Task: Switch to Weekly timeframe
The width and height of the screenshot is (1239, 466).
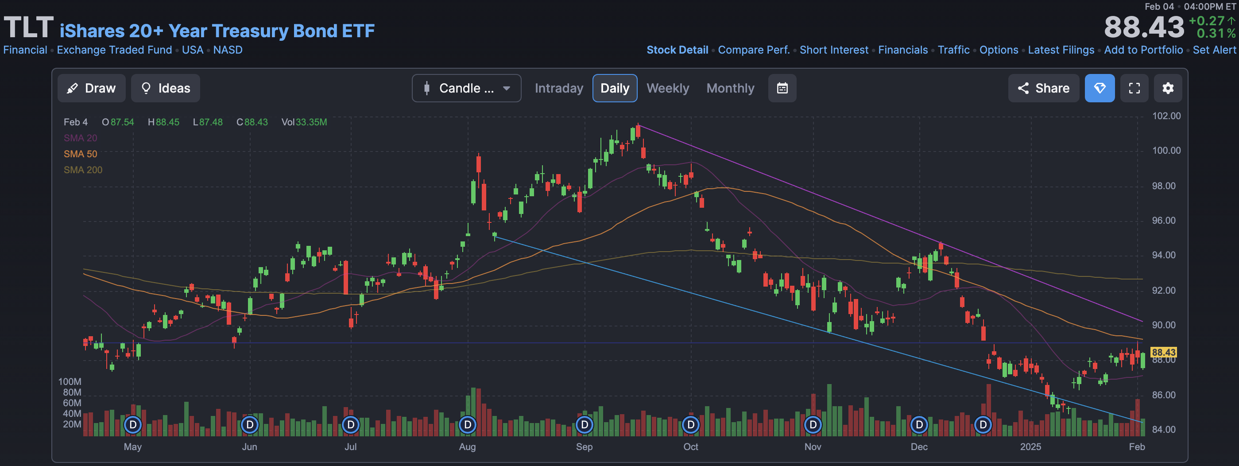Action: coord(668,88)
